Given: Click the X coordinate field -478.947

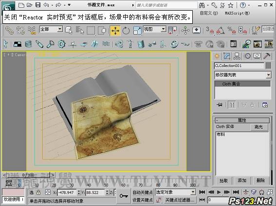Looking at the screenshot, I should (67, 192).
